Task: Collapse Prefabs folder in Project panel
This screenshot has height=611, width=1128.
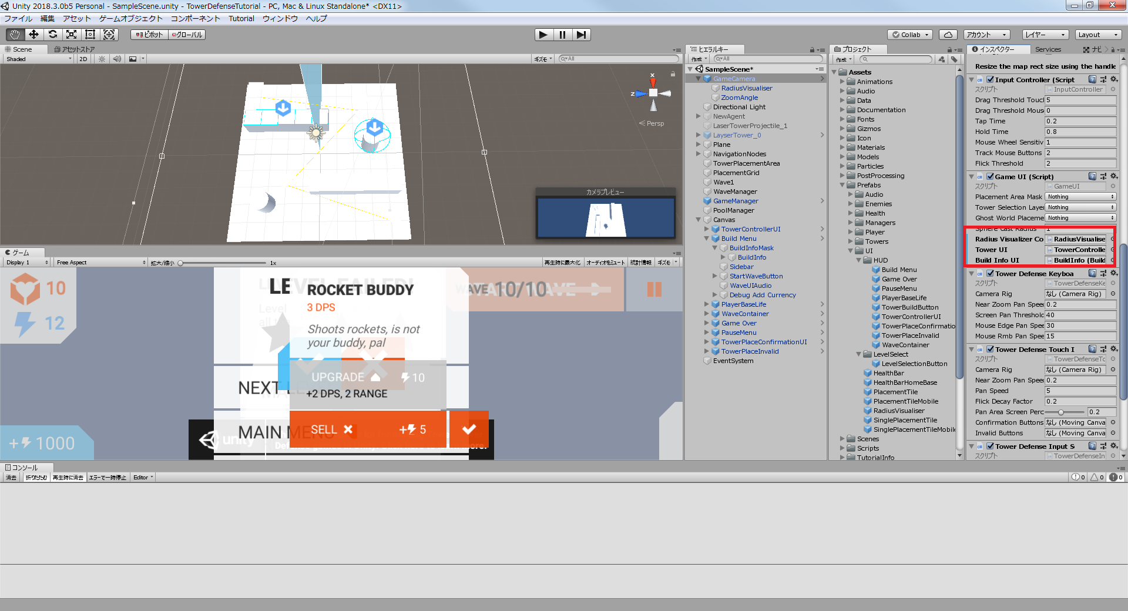Action: (842, 185)
